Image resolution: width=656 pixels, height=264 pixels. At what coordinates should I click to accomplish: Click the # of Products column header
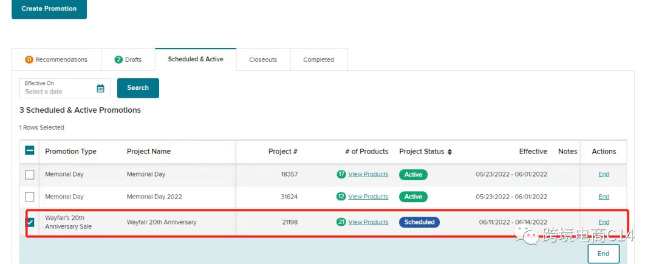tap(366, 151)
